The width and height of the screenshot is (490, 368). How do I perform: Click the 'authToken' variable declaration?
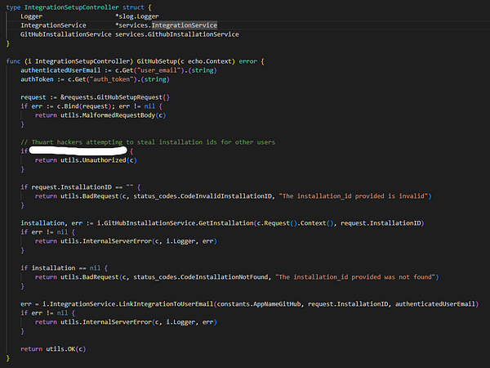[x=37, y=79]
